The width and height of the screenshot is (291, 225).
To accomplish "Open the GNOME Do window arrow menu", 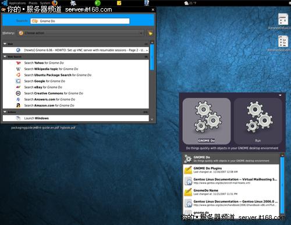I will [x=280, y=95].
